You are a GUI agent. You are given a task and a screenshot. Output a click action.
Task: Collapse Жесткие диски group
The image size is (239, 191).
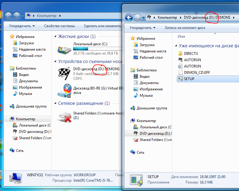tap(55, 36)
